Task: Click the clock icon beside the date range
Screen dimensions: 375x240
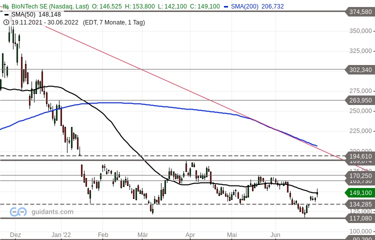Action: (6, 22)
